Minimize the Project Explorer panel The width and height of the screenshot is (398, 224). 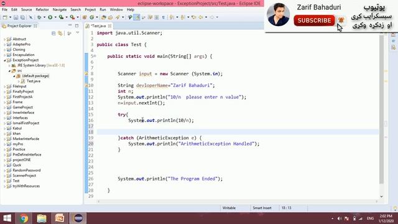70,26
